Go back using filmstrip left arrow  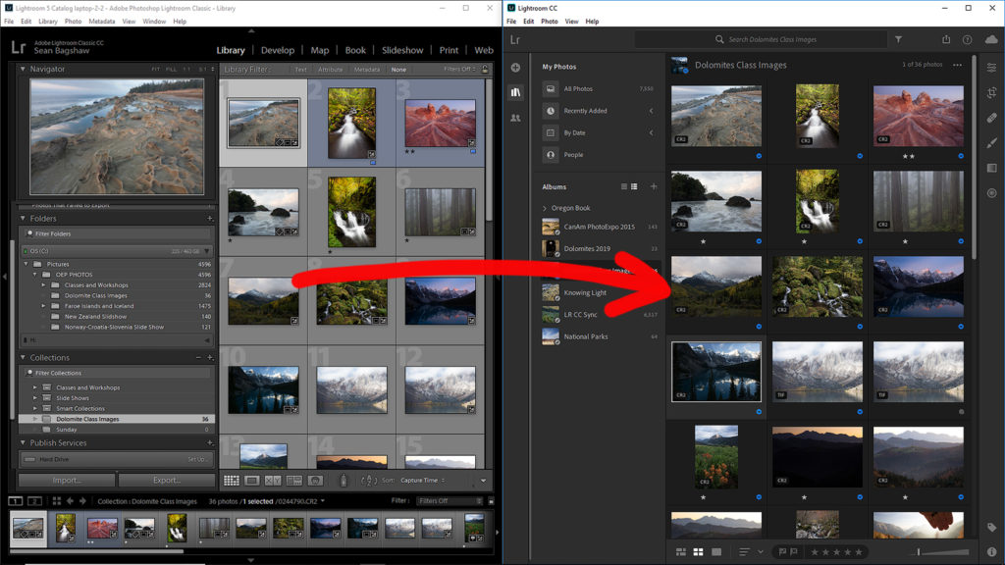[70, 501]
